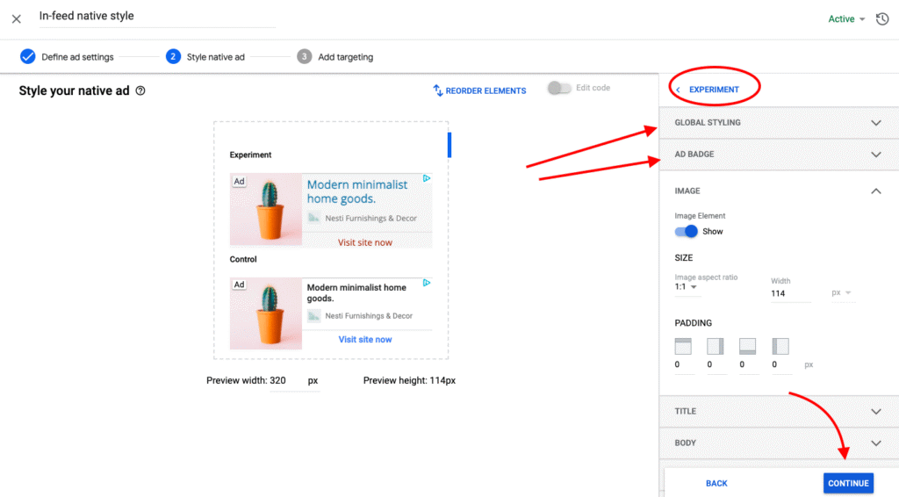
Task: Click the Experiment back link
Action: 714,90
